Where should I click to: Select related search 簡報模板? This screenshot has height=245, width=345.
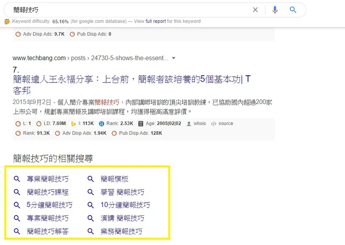(x=114, y=179)
